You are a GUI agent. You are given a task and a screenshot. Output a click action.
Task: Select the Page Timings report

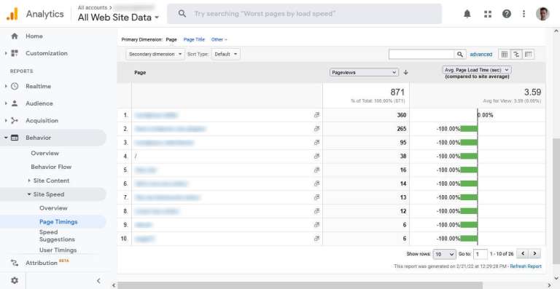[x=58, y=221]
